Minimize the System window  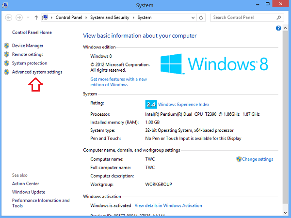(258, 4)
